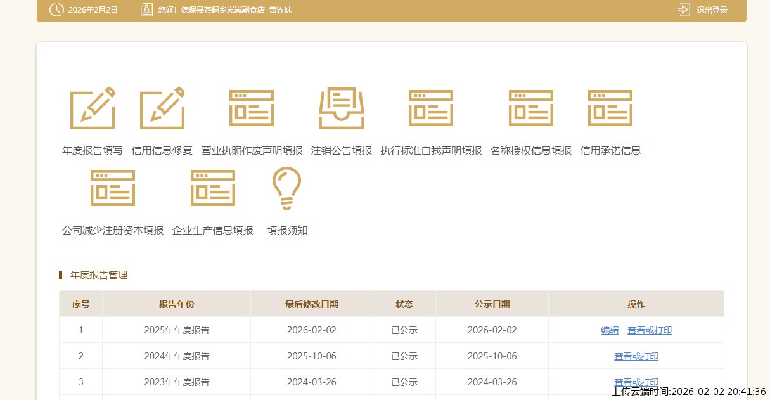Click the 退出登录 text link
This screenshot has height=400, width=770.
(x=712, y=10)
